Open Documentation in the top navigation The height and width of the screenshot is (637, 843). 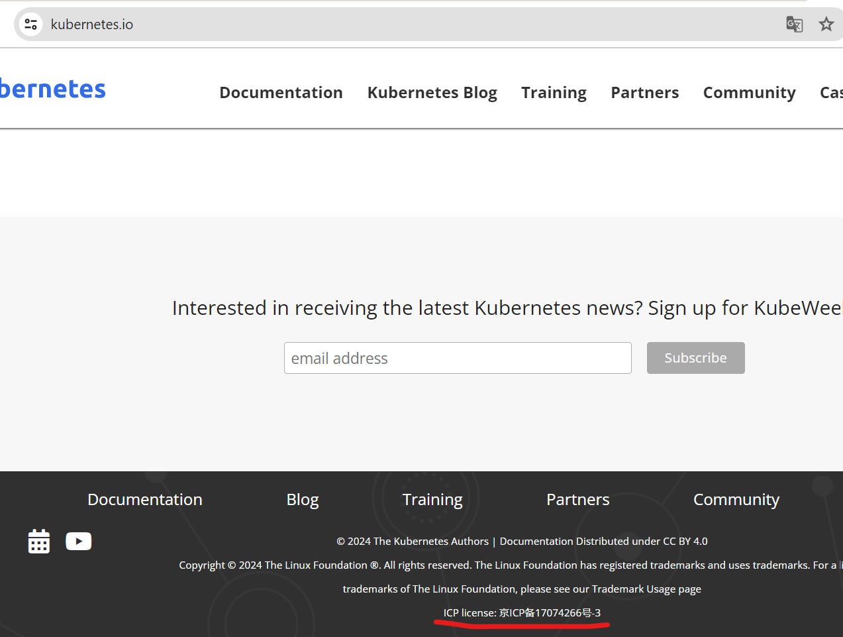[281, 93]
